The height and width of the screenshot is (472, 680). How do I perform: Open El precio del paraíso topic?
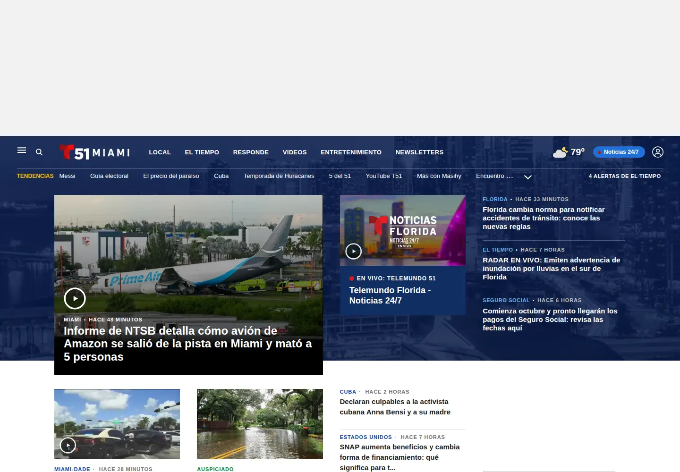click(x=171, y=176)
